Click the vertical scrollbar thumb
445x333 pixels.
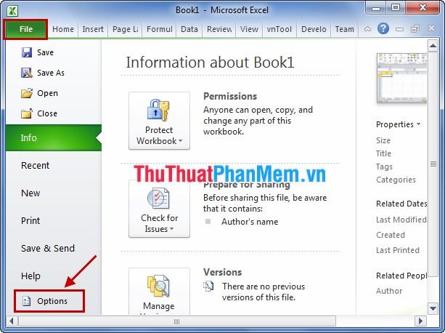(433, 164)
